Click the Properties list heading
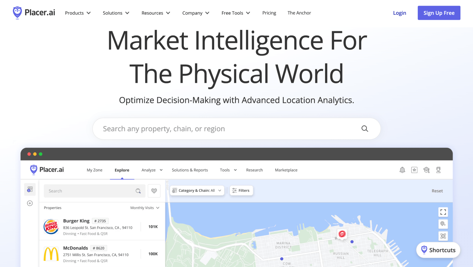Image resolution: width=473 pixels, height=267 pixels. [x=53, y=208]
